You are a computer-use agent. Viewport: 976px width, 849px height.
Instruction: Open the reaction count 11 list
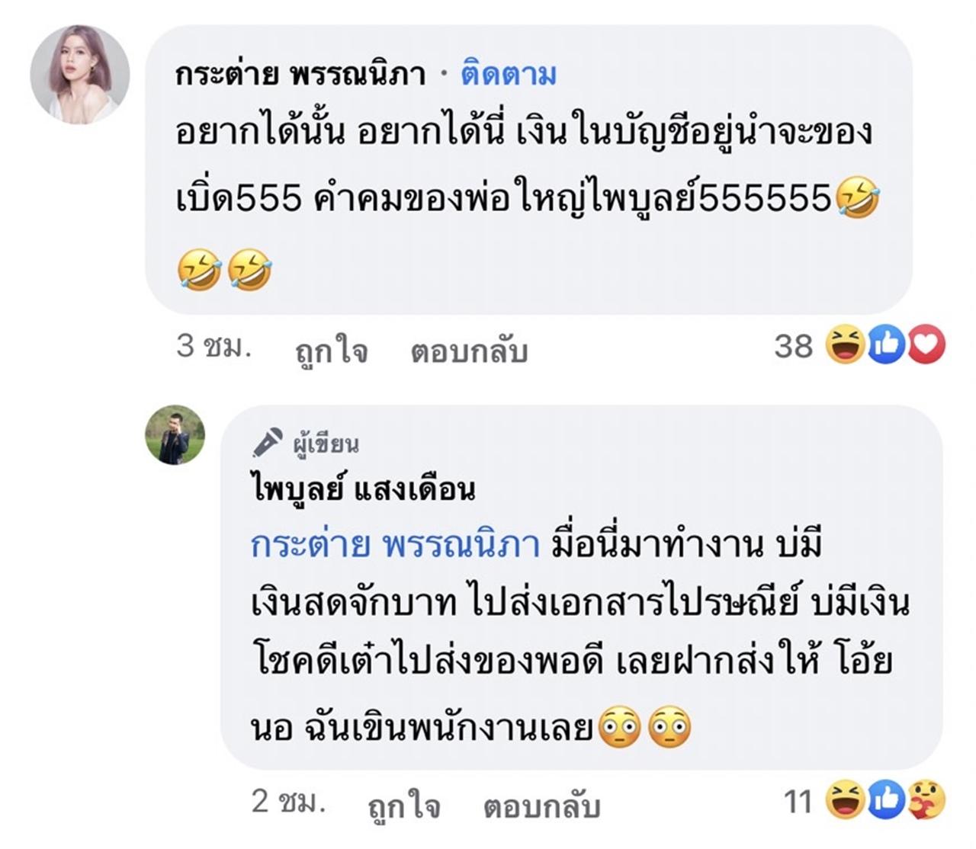[x=798, y=801]
